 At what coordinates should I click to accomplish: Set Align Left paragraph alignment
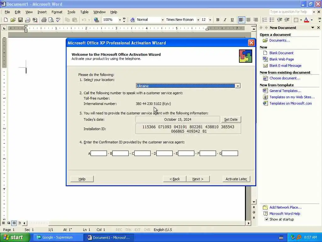(241, 20)
